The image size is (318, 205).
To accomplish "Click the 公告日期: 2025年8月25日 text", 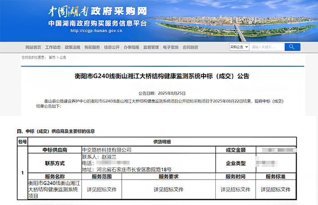I will [162, 93].
